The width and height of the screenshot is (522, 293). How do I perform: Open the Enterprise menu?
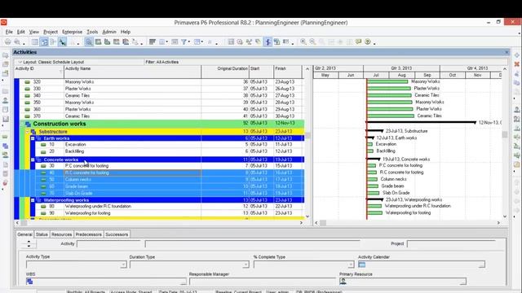73,32
